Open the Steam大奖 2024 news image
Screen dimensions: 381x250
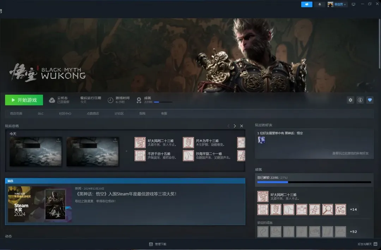click(x=40, y=204)
